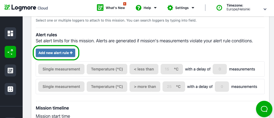Add a new alert rule
The image size is (274, 118).
click(55, 53)
